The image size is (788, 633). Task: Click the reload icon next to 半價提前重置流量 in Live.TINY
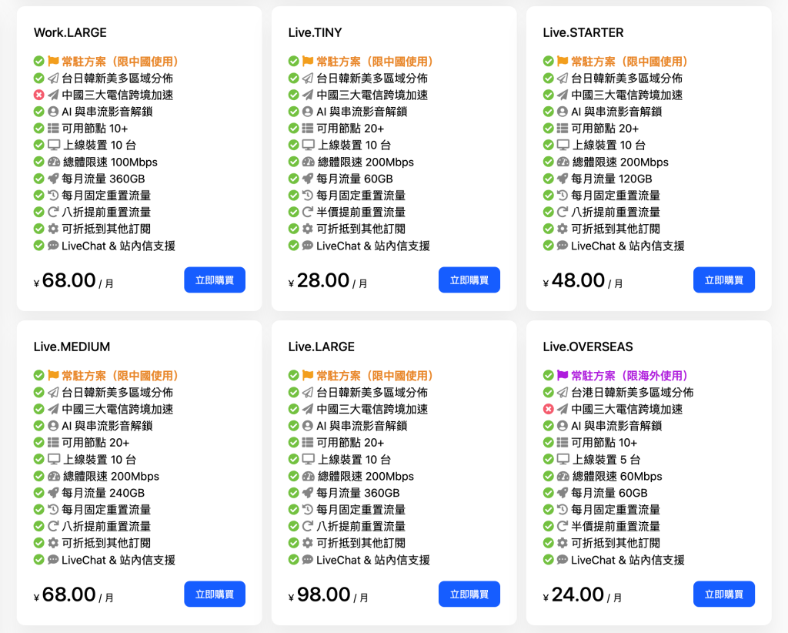tap(308, 213)
